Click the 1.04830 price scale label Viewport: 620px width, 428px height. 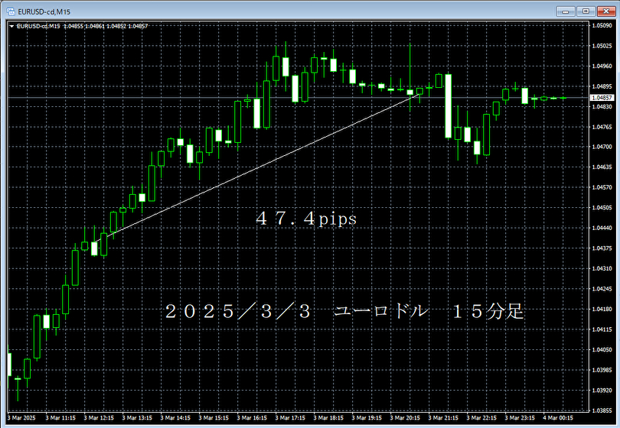click(x=602, y=107)
